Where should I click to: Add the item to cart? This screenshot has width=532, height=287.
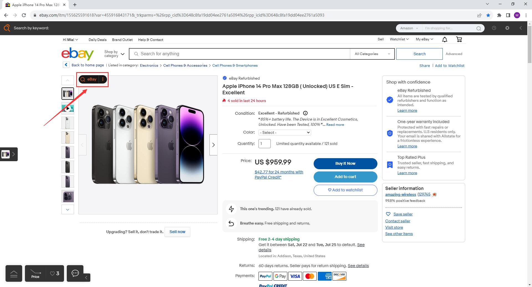click(x=345, y=177)
